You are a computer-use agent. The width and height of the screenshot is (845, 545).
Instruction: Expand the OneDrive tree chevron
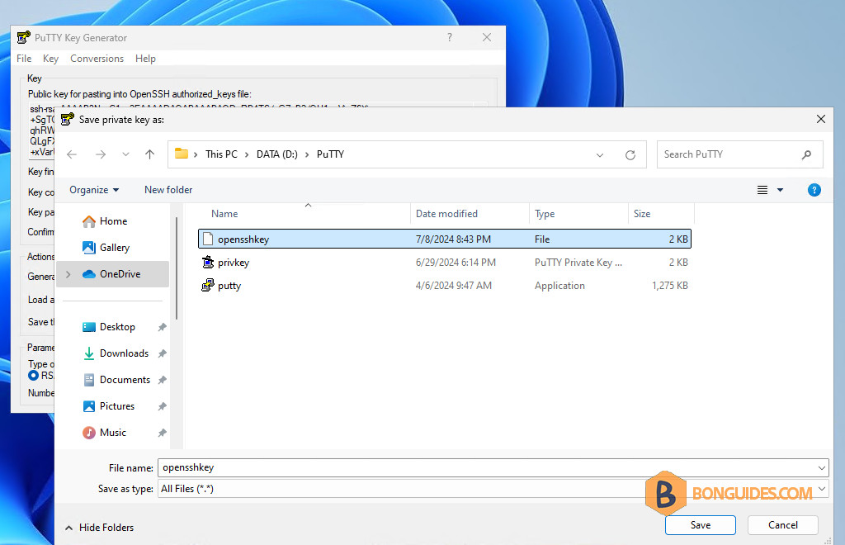point(68,274)
